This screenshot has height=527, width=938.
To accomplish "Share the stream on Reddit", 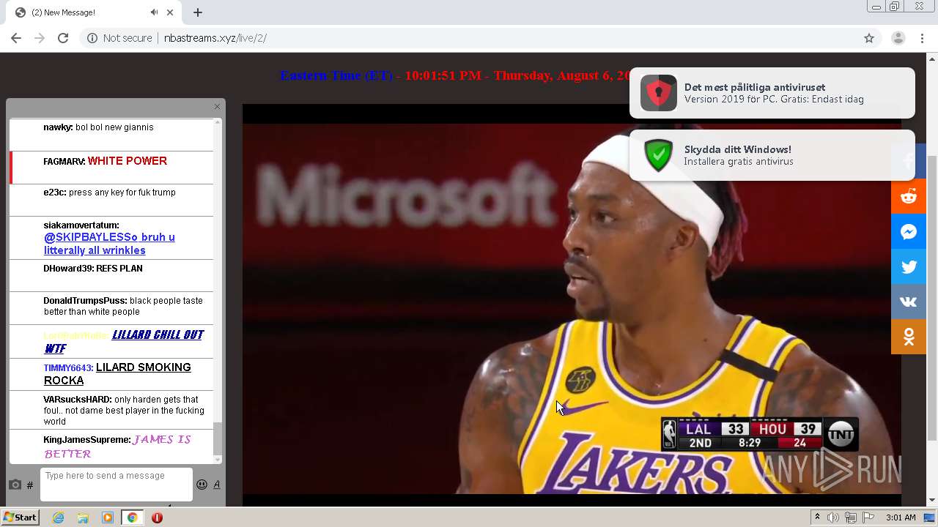I will [909, 196].
